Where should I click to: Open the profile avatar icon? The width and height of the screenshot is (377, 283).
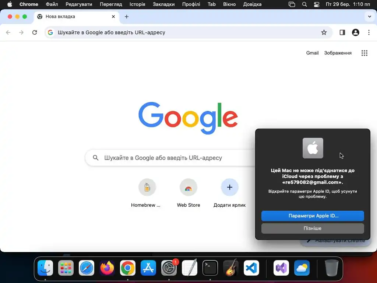[355, 32]
